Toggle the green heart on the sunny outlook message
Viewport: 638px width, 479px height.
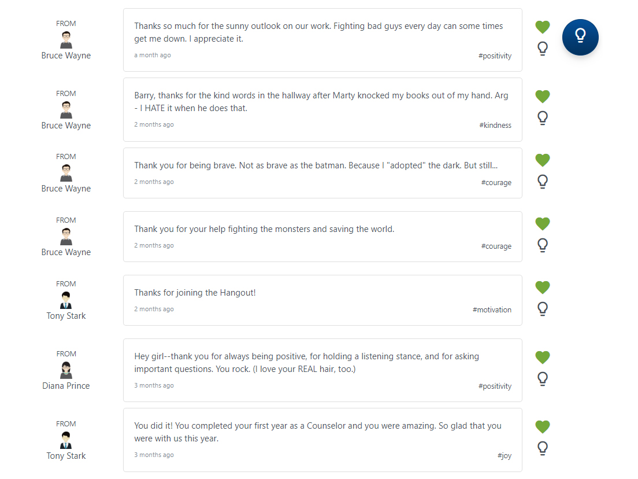click(x=542, y=27)
